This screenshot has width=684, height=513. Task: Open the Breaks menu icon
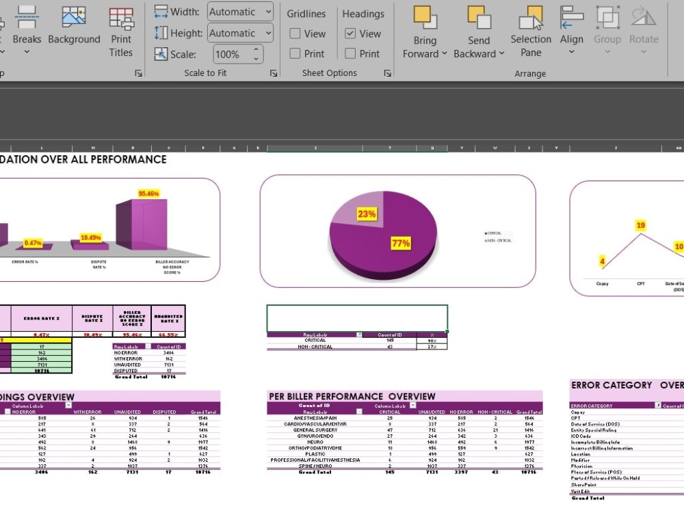[26, 18]
